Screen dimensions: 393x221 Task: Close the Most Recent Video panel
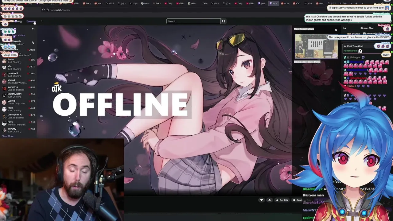tap(336, 30)
